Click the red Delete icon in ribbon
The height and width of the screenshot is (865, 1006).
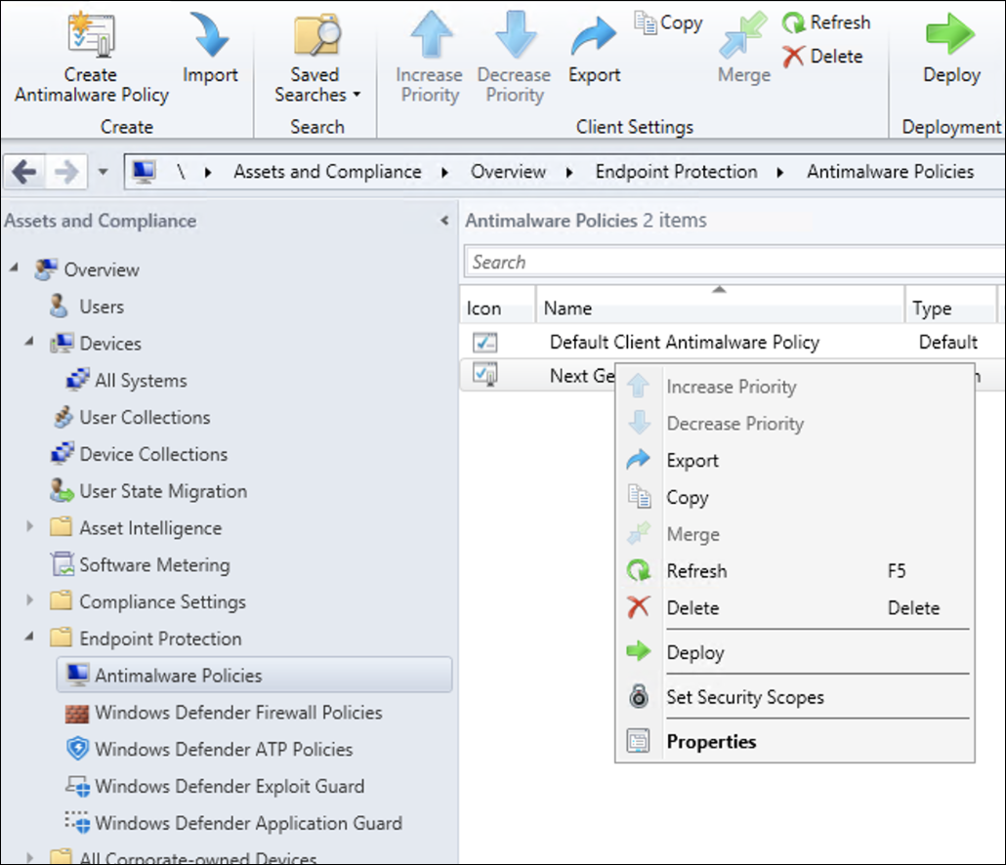(794, 57)
